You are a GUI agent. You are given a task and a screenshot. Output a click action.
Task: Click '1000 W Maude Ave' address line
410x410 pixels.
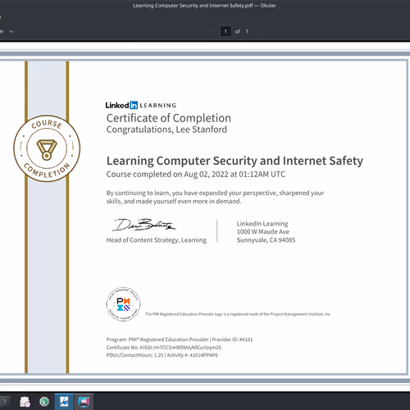click(263, 232)
